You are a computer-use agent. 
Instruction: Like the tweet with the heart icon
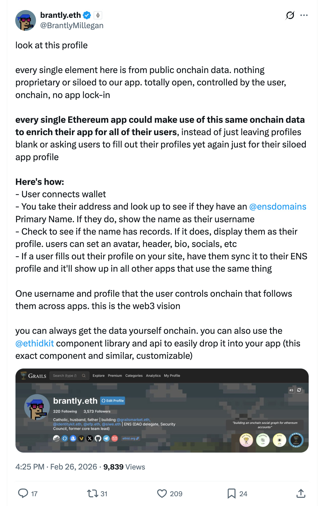[162, 493]
